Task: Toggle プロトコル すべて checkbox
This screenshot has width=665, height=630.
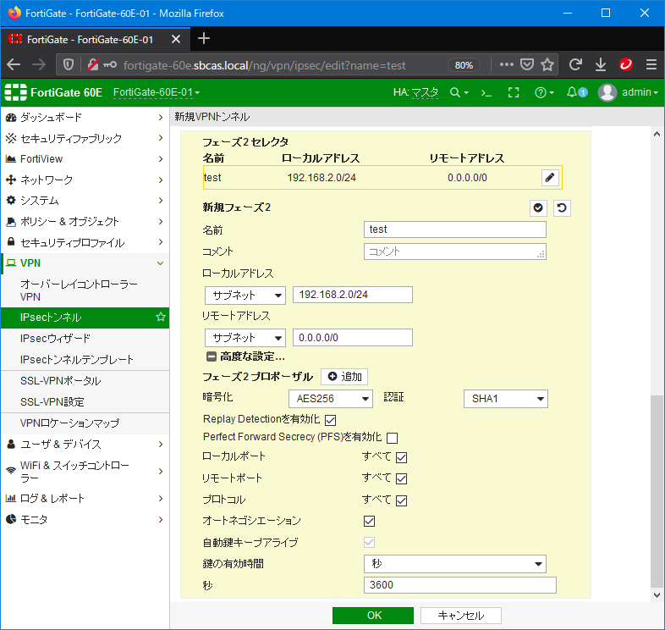Action: click(401, 500)
